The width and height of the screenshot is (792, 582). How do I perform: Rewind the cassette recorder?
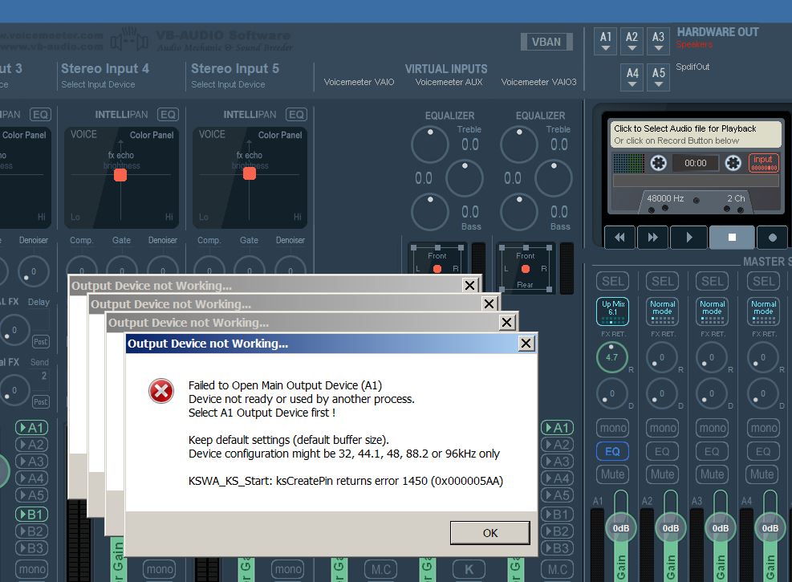tap(619, 237)
